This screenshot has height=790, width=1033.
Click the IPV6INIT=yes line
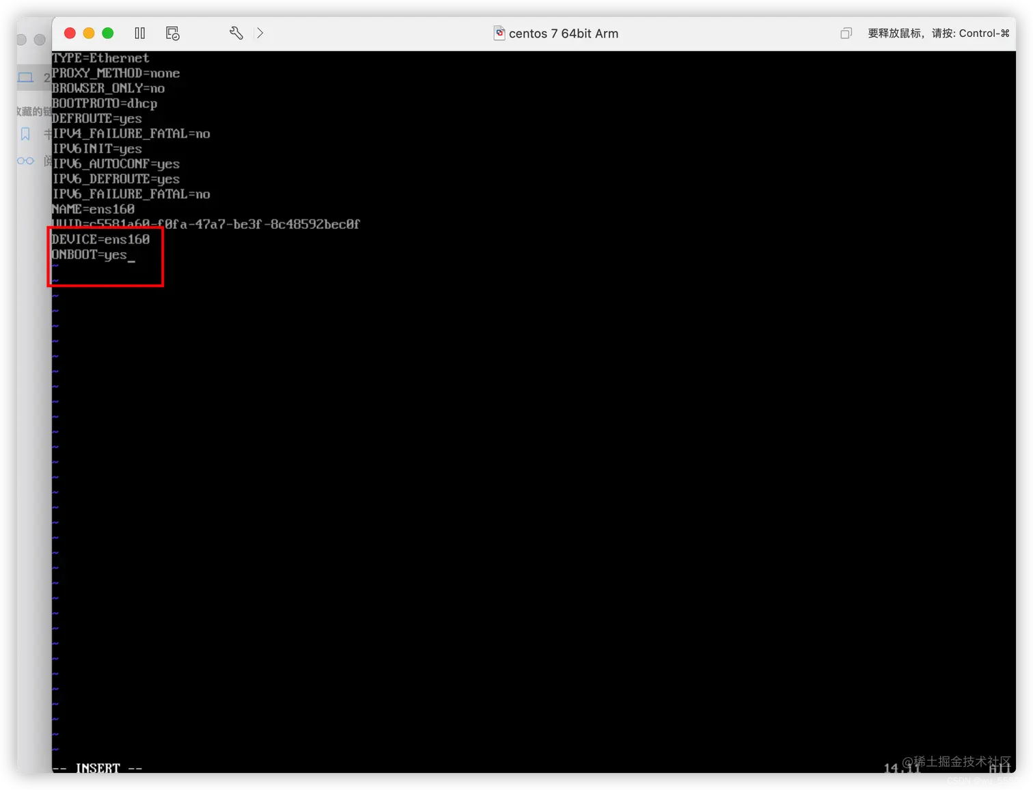click(97, 148)
